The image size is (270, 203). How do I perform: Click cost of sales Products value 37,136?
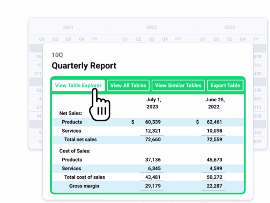tap(153, 160)
